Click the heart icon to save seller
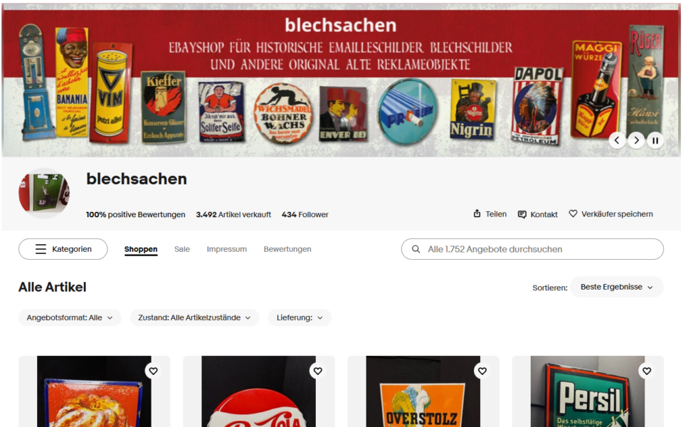This screenshot has height=427, width=683. click(x=573, y=213)
